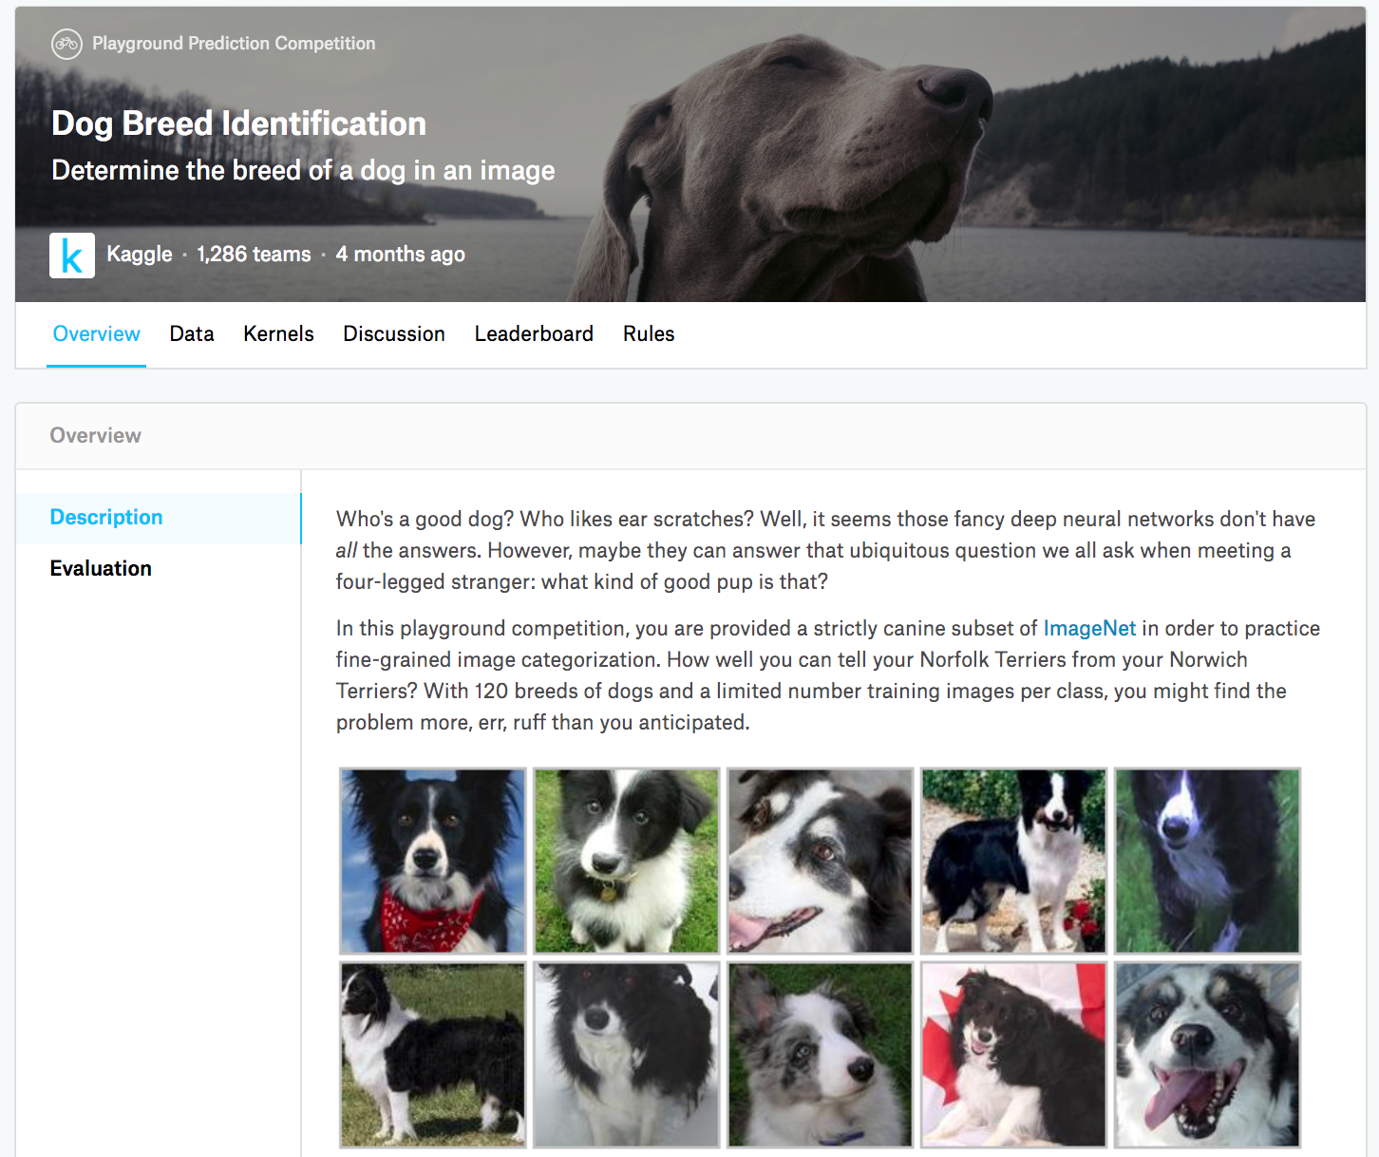
Task: Click the Playground Prediction Competition bicycle icon
Action: coord(66,44)
